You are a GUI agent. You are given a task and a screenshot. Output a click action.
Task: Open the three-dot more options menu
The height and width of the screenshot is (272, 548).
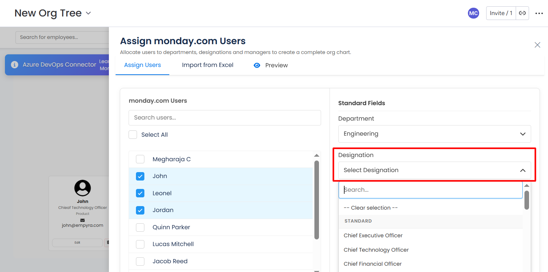[x=539, y=13]
